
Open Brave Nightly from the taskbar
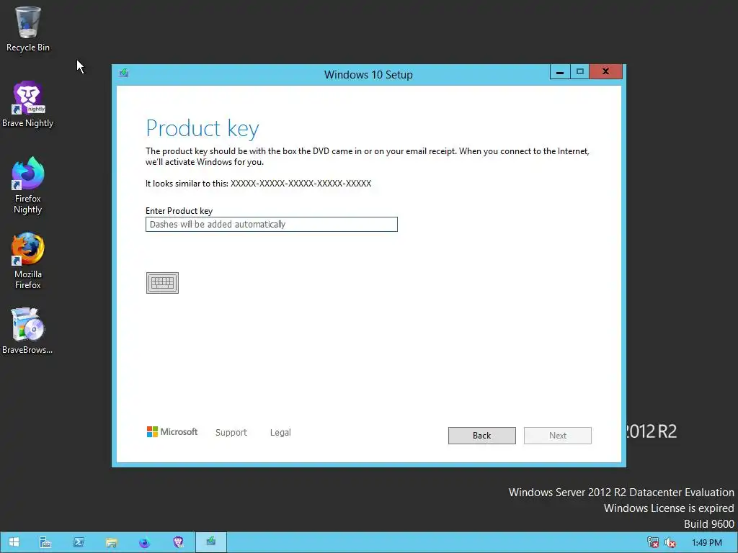point(178,542)
